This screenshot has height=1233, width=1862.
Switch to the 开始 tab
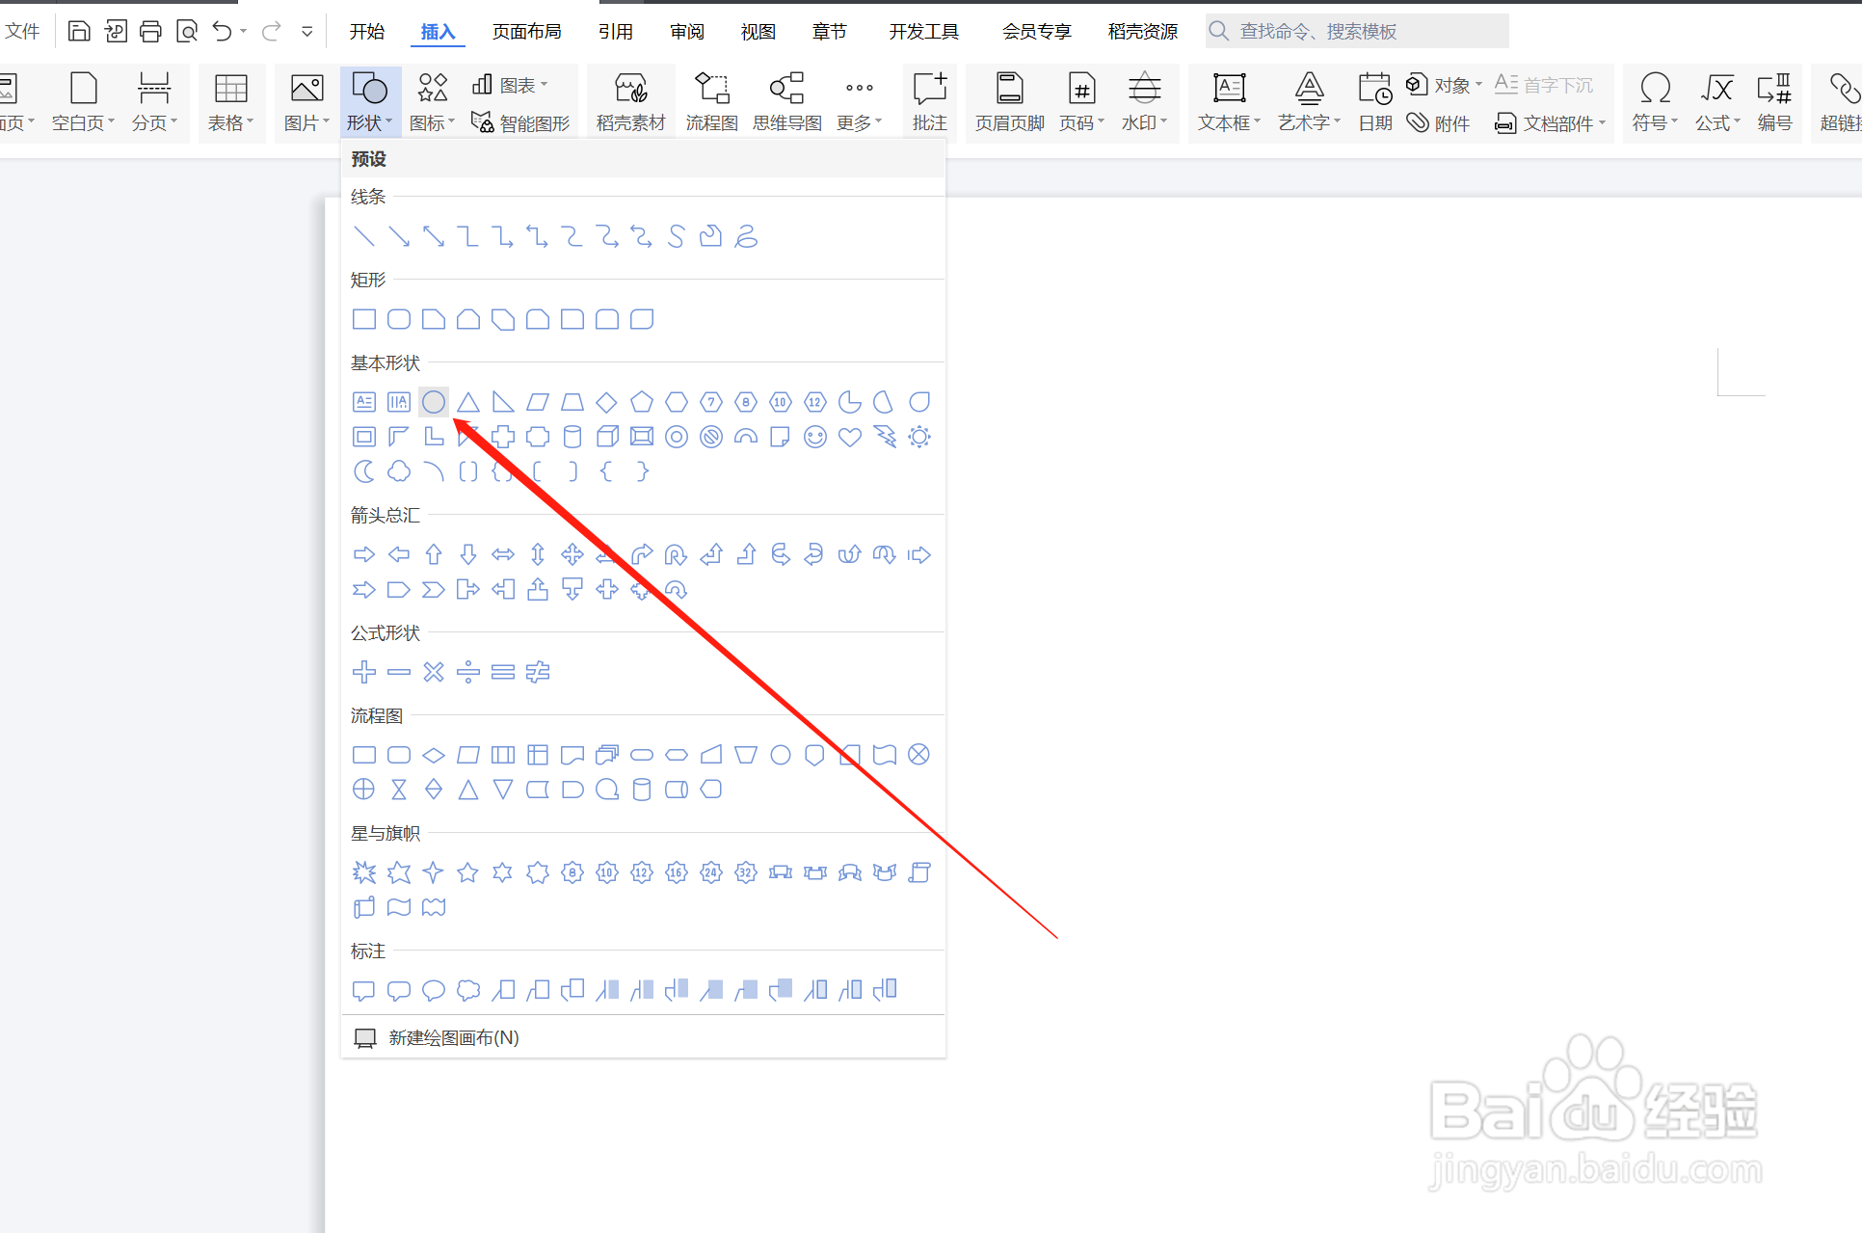pyautogui.click(x=366, y=31)
